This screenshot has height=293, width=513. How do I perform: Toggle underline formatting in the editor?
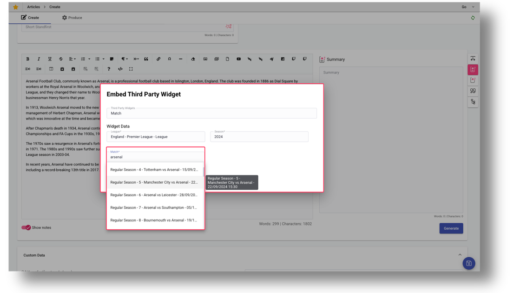pyautogui.click(x=49, y=59)
